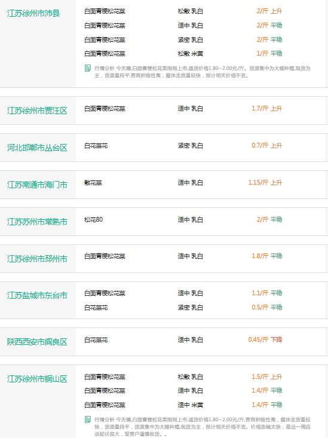This screenshot has height=438, width=328.
Task: Open the 江苏盐城市东台市 region link
Action: click(37, 295)
